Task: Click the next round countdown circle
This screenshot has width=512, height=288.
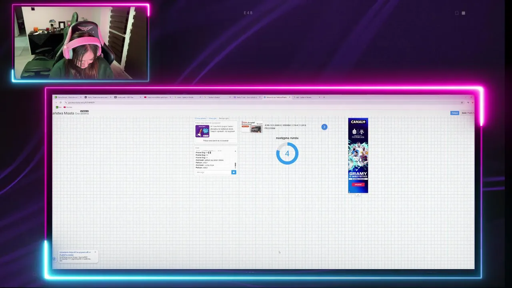Action: [287, 154]
